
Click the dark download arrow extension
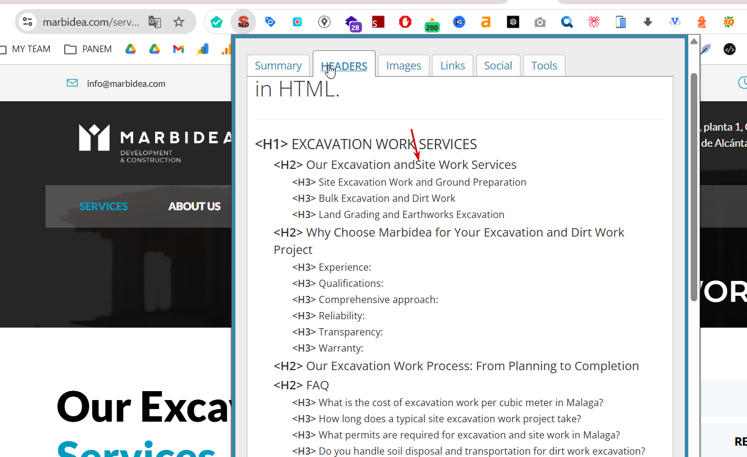(x=648, y=22)
